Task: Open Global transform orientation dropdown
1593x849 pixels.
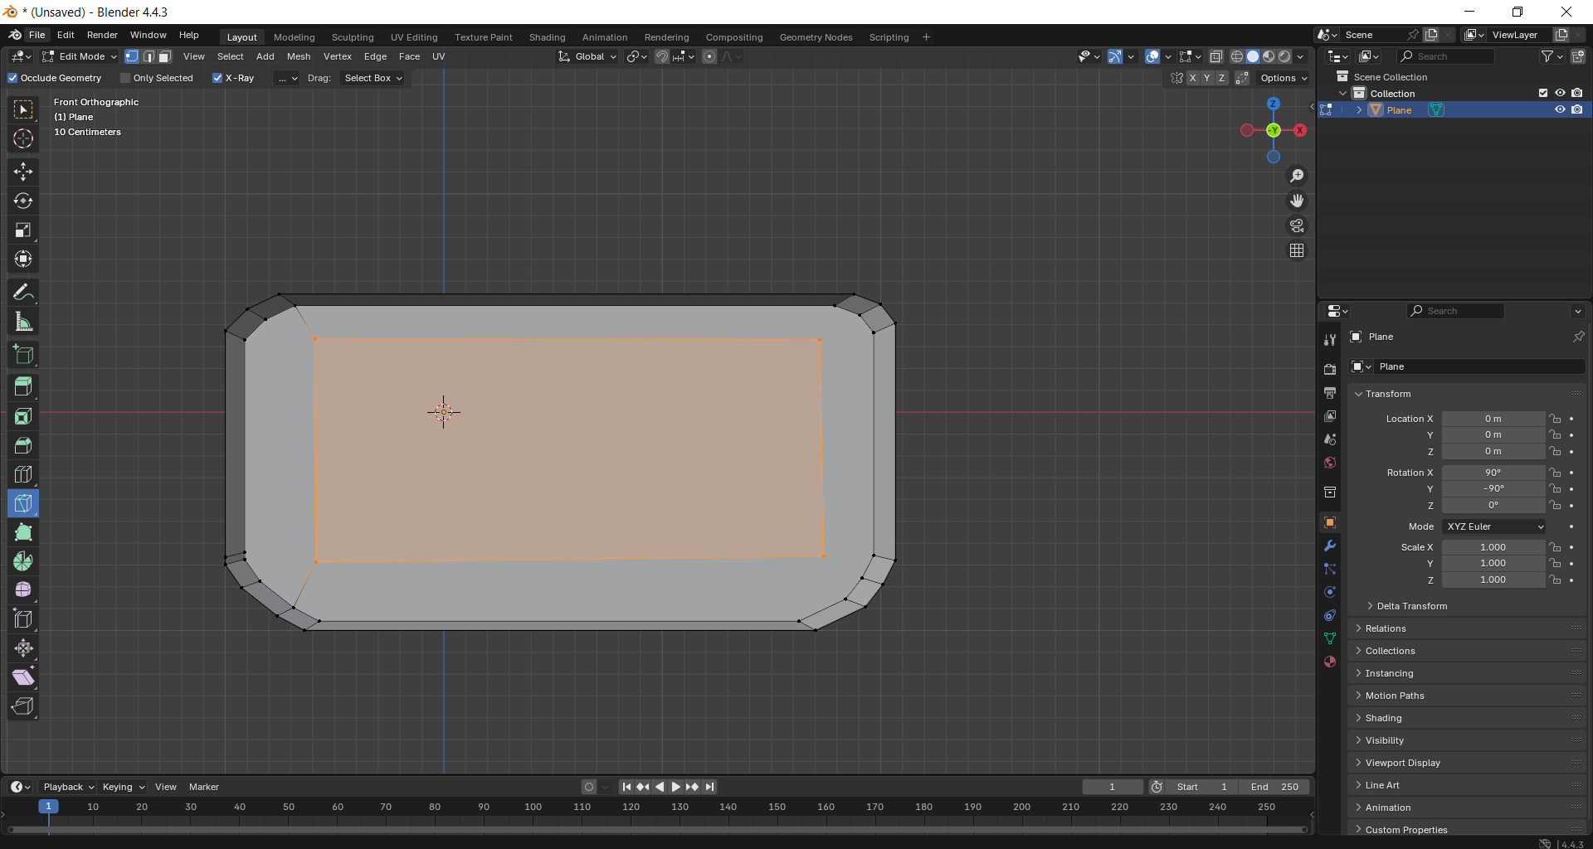Action: pos(587,56)
